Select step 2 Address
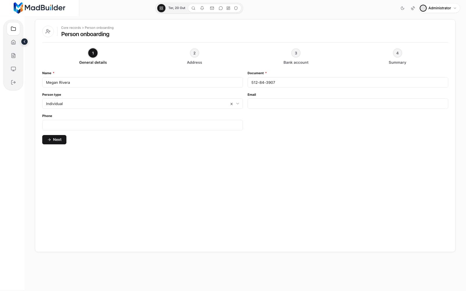Screen dimensions: 466x291 coord(195,56)
